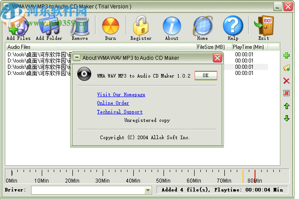The image size is (299, 199).
Task: Start burning with the Burn icon
Action: [111, 26]
